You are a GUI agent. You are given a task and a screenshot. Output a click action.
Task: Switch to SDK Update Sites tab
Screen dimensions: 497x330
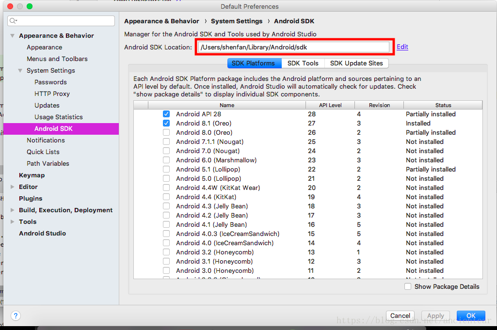[356, 63]
